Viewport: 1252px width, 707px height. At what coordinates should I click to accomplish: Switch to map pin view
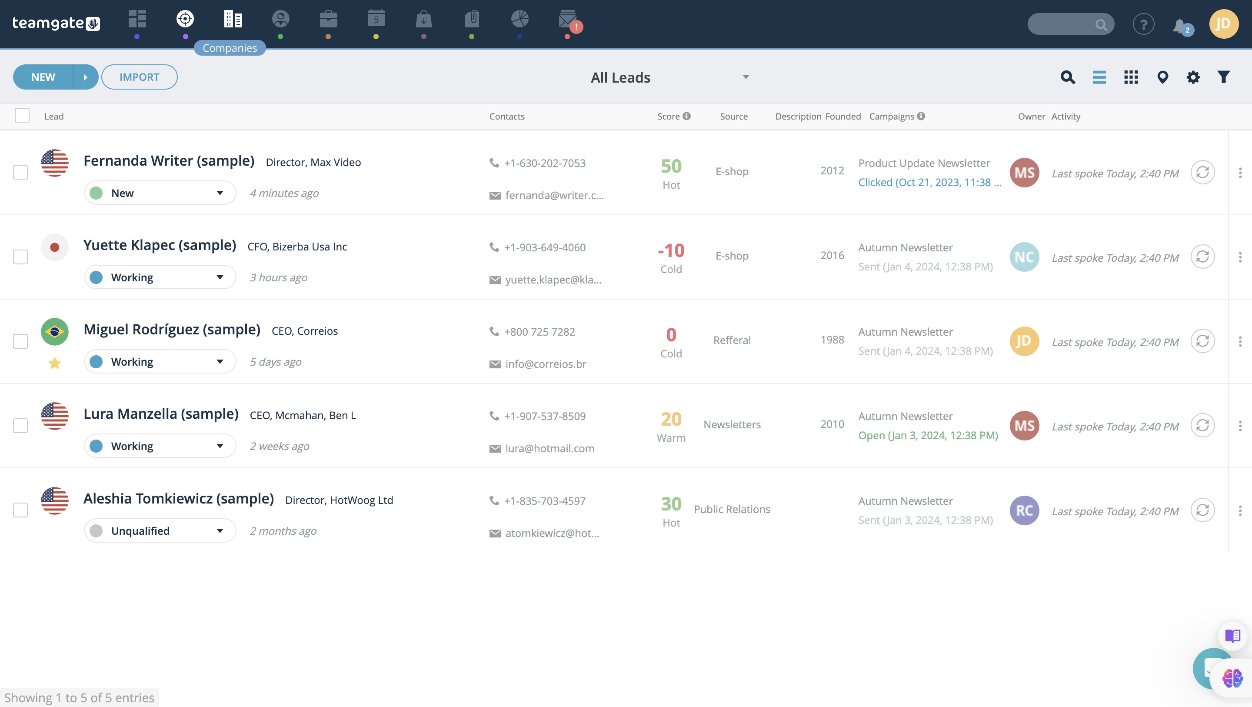1162,77
